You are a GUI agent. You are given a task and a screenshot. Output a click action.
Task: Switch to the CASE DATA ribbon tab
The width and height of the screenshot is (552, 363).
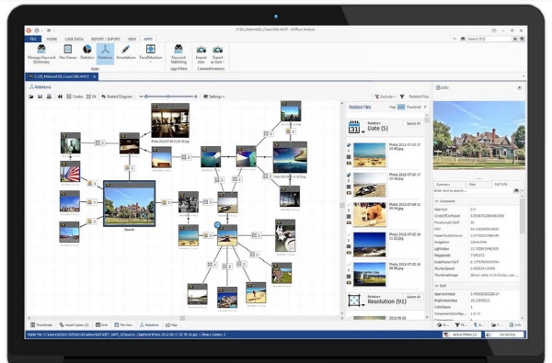(74, 39)
